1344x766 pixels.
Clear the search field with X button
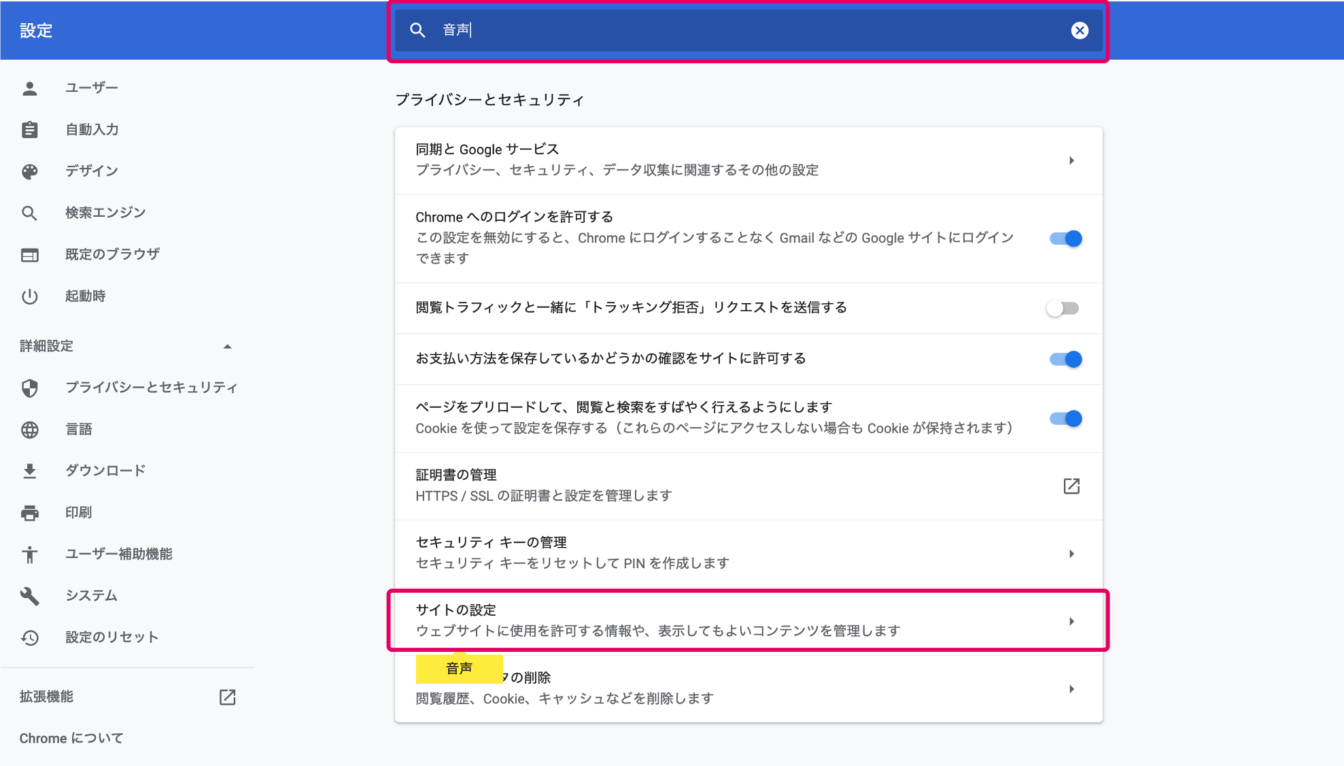[1080, 30]
